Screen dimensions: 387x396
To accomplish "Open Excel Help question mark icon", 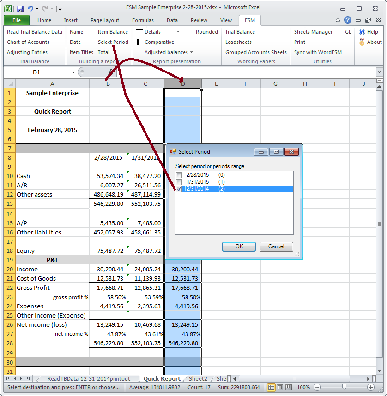I will coord(347,20).
